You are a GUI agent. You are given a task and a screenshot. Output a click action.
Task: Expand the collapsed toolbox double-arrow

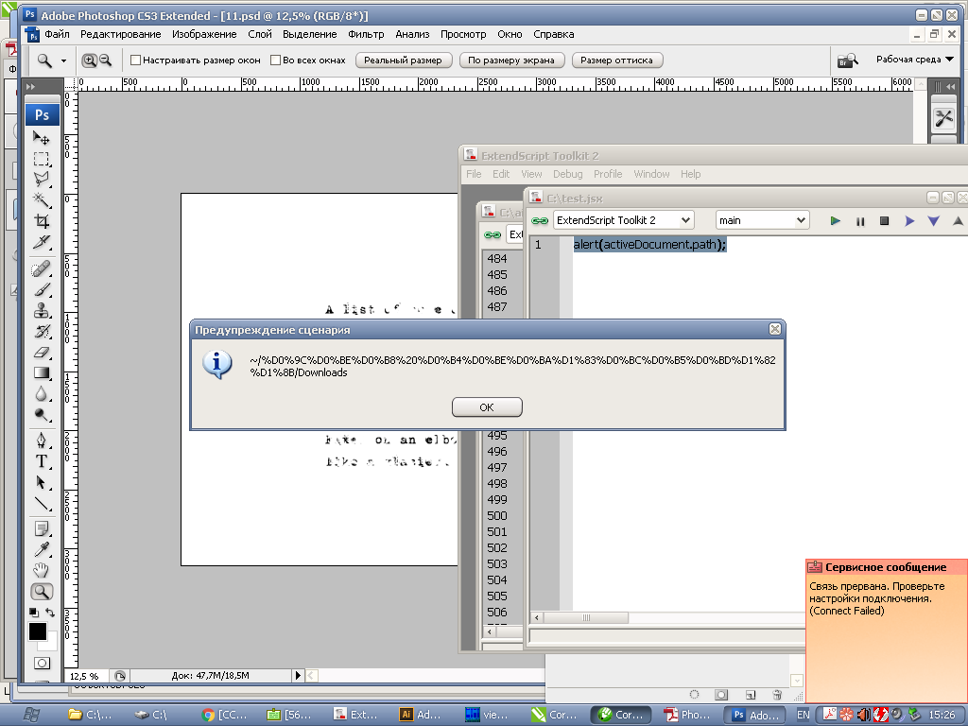click(31, 87)
